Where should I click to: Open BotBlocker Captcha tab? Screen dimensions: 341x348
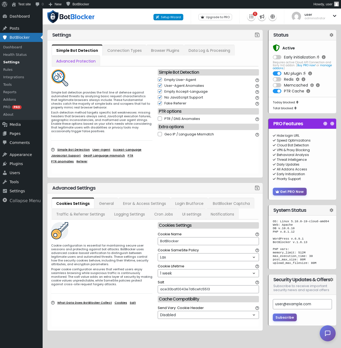[x=231, y=204]
